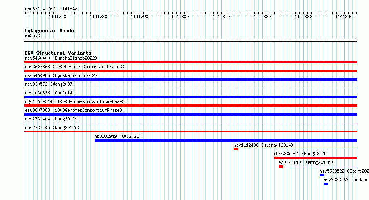Click the red bar of esv3607868
The width and height of the screenshot is (369, 200).
pos(191,71)
